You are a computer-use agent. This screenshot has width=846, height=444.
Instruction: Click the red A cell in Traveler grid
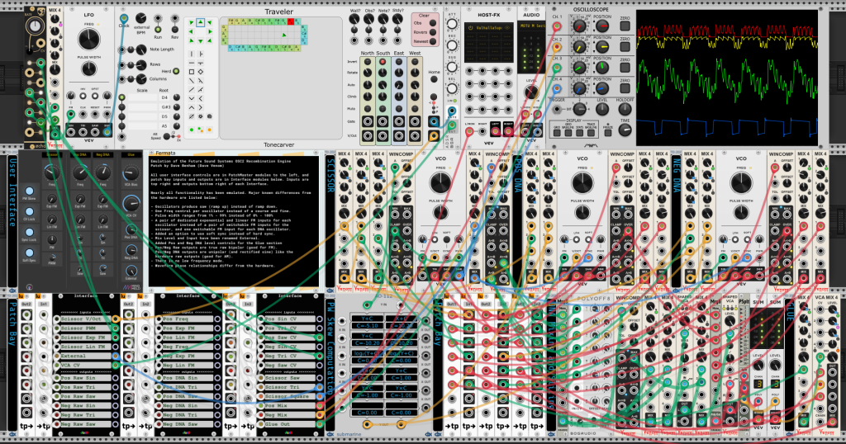291,21
